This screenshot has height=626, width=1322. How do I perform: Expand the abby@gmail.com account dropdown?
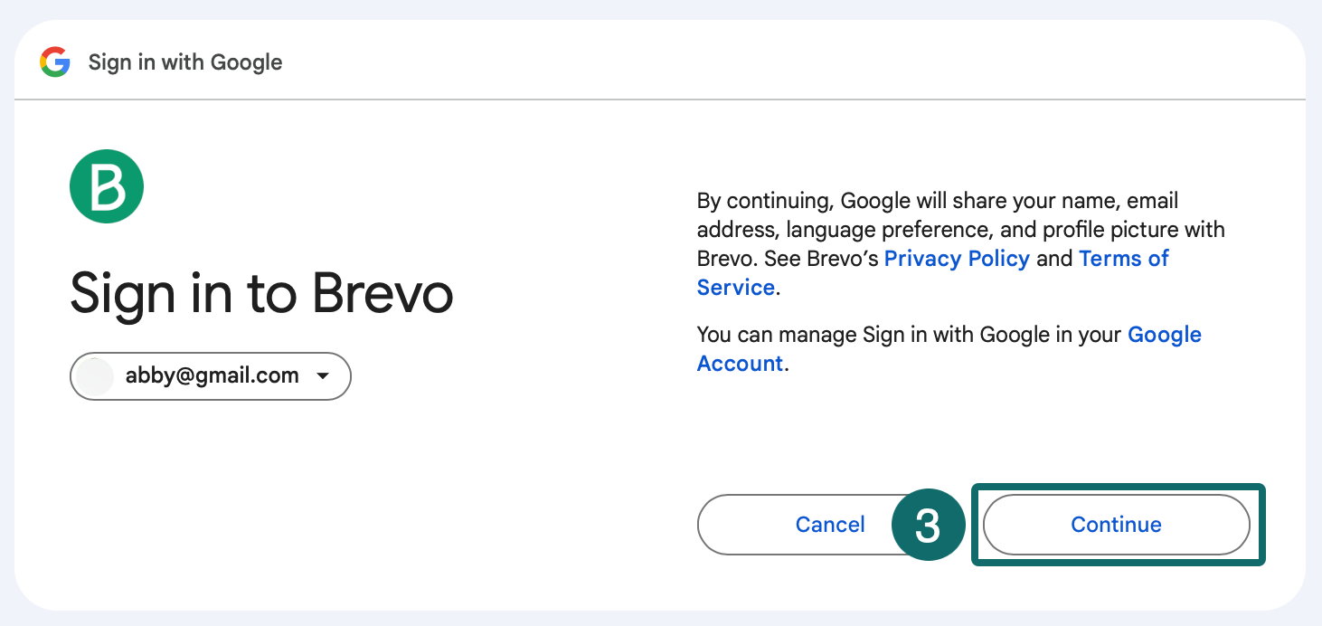click(210, 375)
